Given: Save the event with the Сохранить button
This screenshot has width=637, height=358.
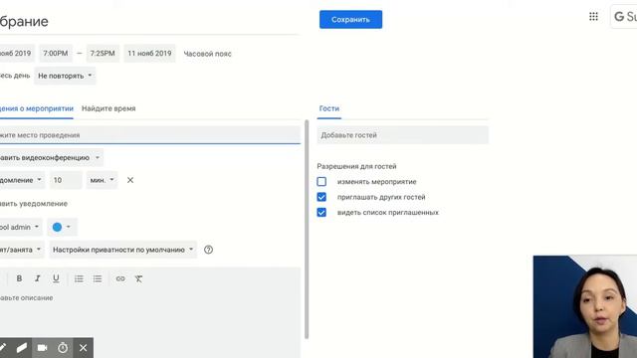Looking at the screenshot, I should point(350,20).
